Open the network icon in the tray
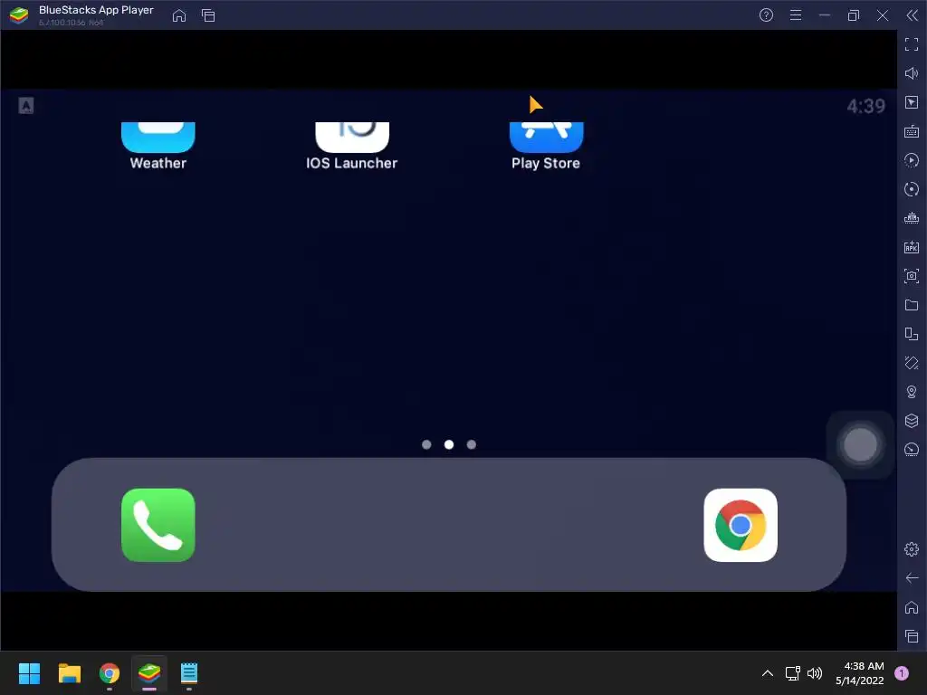 point(792,673)
